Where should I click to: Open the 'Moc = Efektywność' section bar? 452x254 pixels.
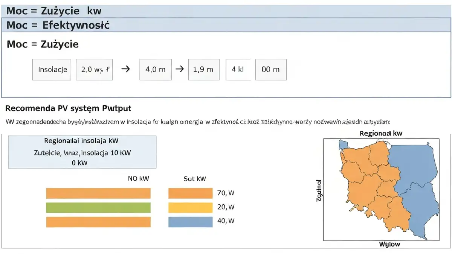pyautogui.click(x=226, y=25)
